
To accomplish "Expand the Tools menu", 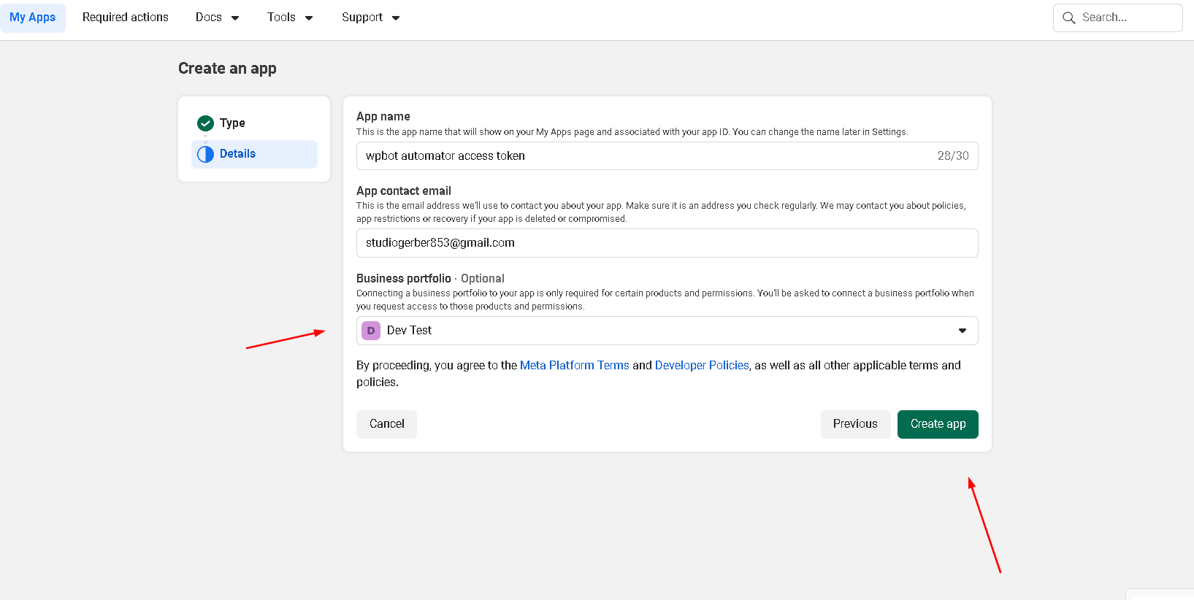I will coord(289,18).
